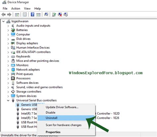
Task: Click the Network adapters category icon
Action: click(13, 69)
